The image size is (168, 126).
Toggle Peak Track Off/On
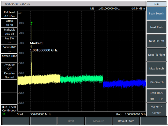[156, 96]
